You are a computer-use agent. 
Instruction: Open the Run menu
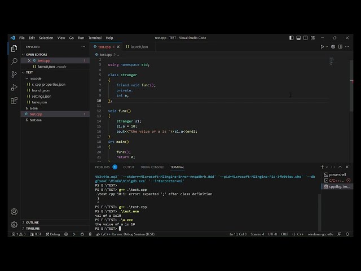pyautogui.click(x=81, y=38)
